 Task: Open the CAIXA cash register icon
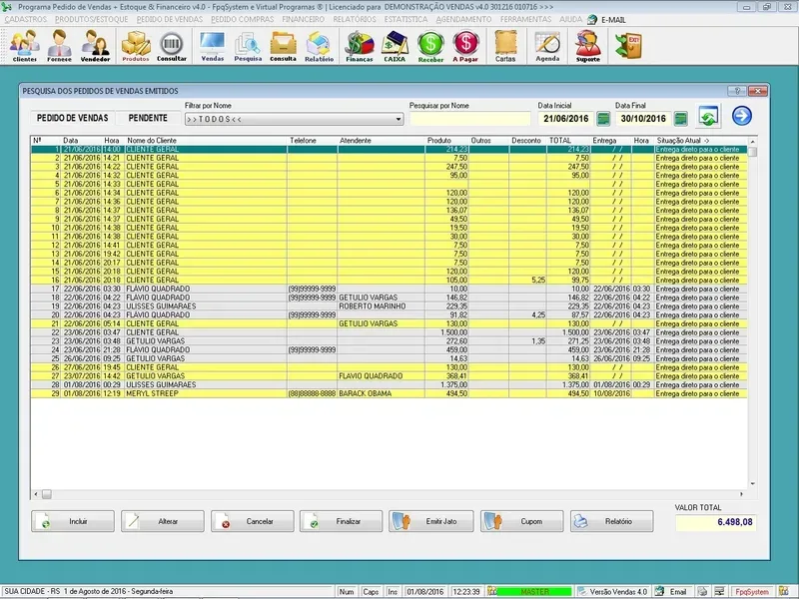396,45
